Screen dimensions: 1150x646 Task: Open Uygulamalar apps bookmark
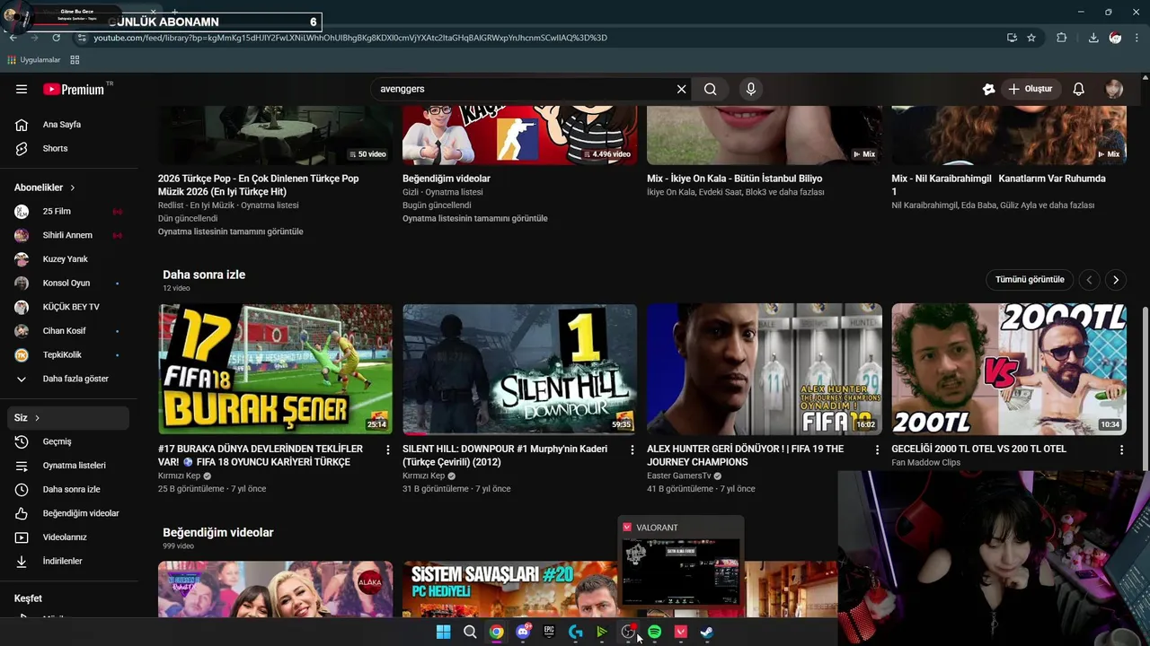[33, 60]
